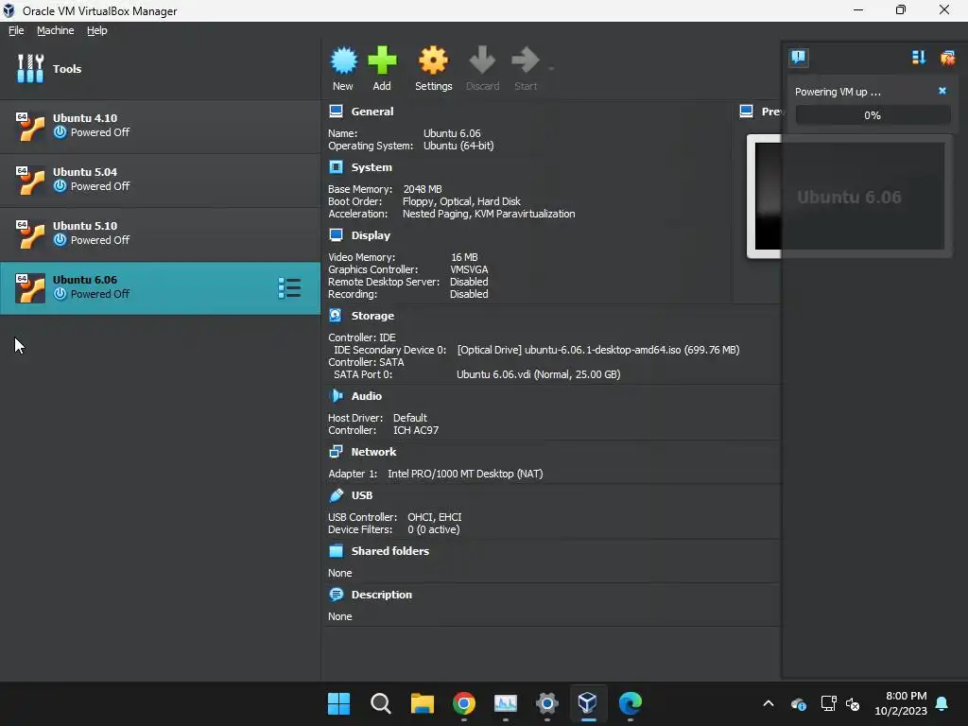Click the Description section header
The width and height of the screenshot is (968, 726).
pyautogui.click(x=382, y=595)
